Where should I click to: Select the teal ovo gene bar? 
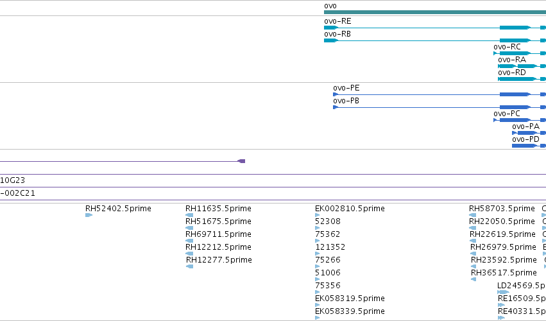tap(435, 12)
